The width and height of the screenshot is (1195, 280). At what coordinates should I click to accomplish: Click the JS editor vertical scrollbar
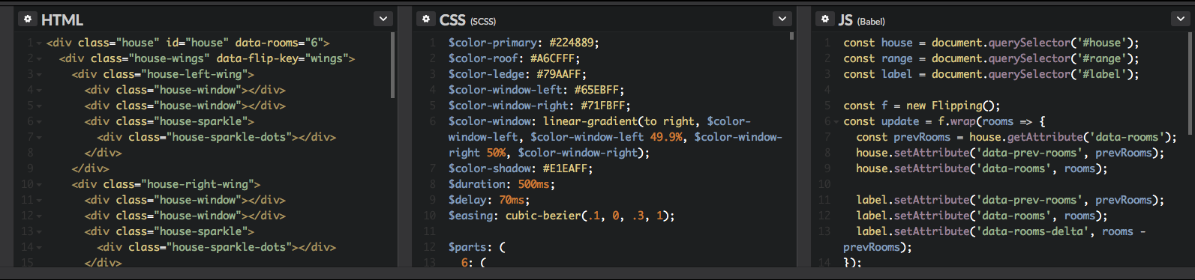click(1190, 75)
